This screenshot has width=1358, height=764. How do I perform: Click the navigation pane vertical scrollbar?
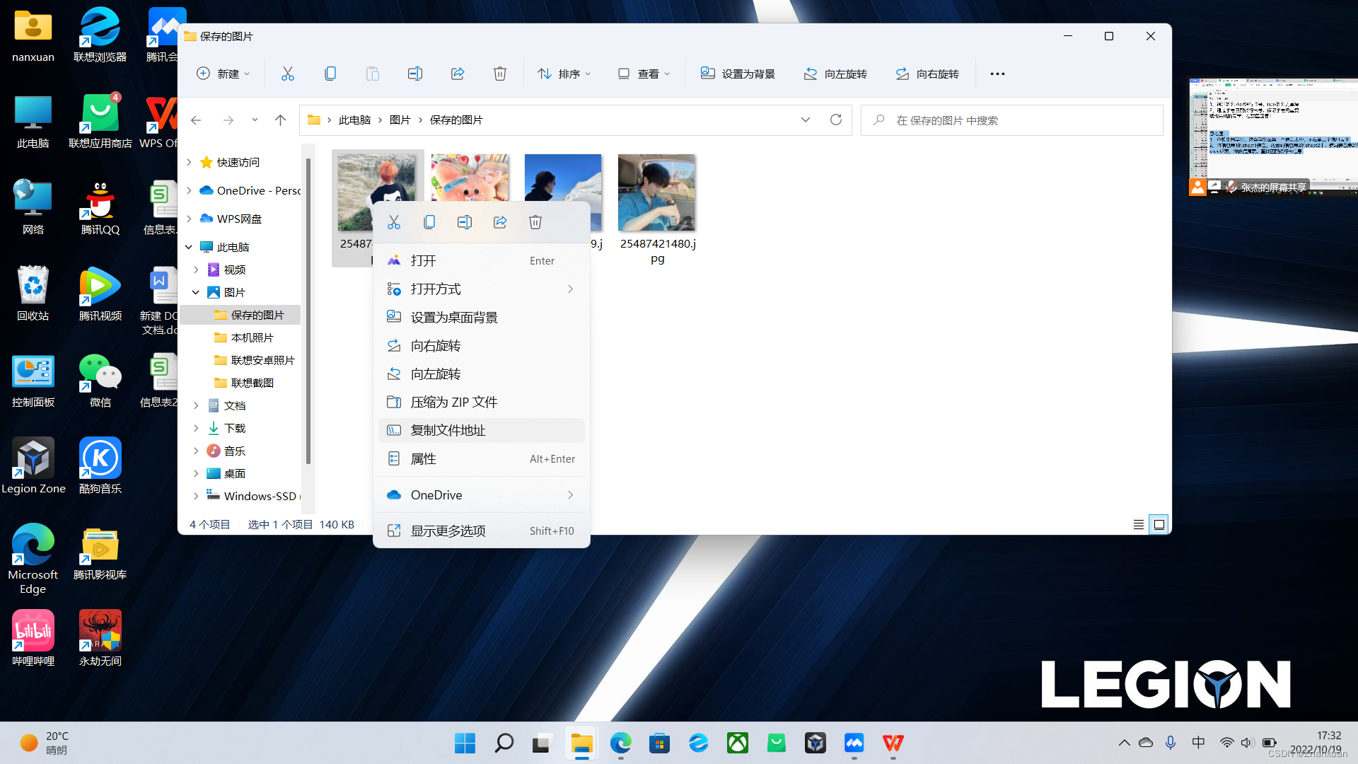[x=308, y=311]
